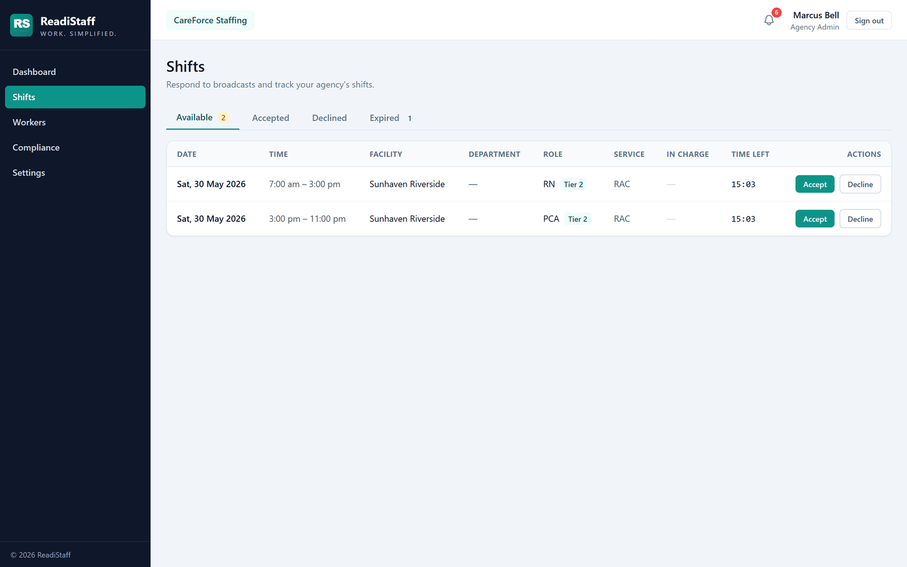The image size is (907, 567).
Task: Switch to the Accepted tab
Action: (x=270, y=118)
